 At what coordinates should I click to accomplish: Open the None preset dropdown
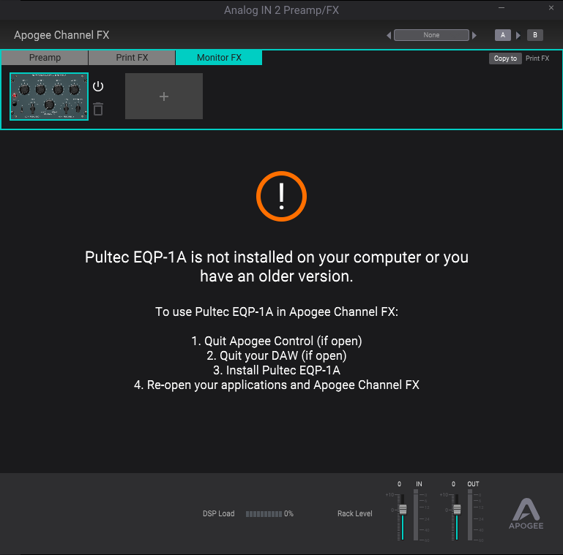tap(431, 35)
